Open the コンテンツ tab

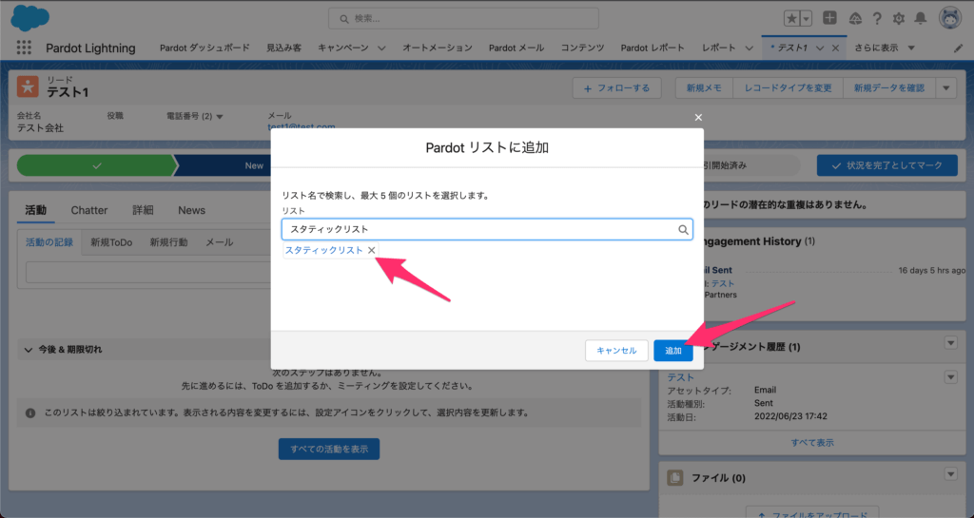pyautogui.click(x=582, y=48)
